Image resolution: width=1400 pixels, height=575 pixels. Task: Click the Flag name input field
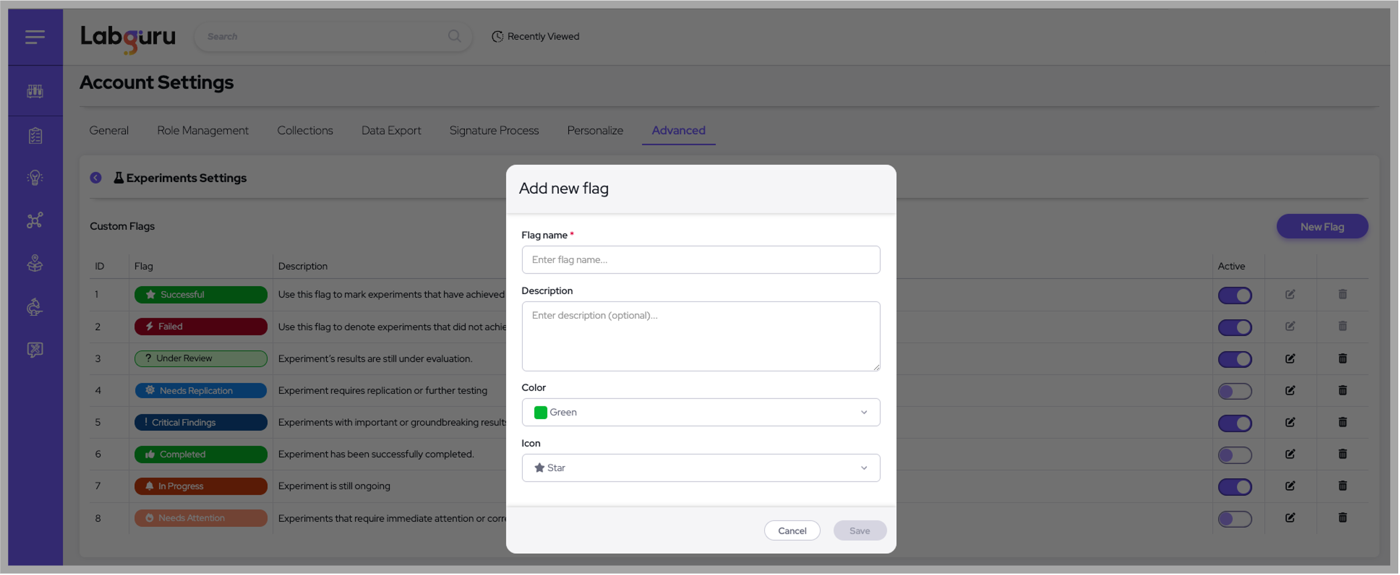click(x=700, y=260)
